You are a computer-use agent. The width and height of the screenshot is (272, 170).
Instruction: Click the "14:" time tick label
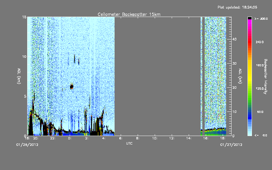tap(189, 138)
